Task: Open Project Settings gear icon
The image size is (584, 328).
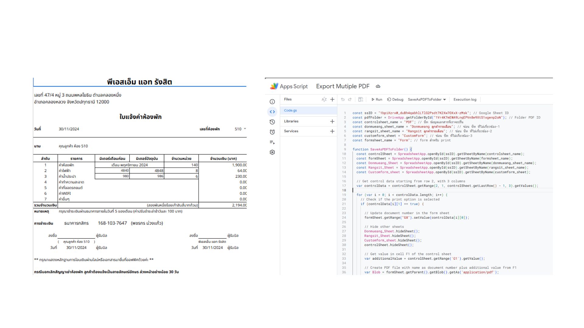Action: [x=272, y=152]
